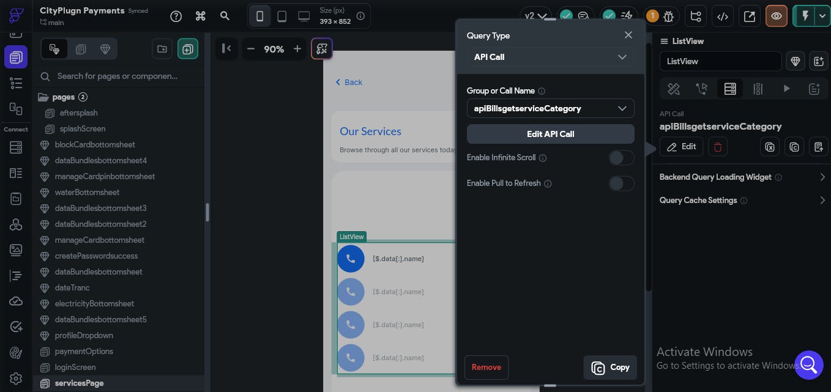Show Group or Call Name info tooltip
Screen dimensions: 831x392
(542, 91)
